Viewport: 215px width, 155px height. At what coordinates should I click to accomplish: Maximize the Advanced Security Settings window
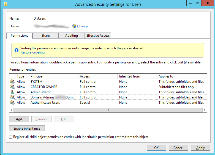(x=198, y=3)
